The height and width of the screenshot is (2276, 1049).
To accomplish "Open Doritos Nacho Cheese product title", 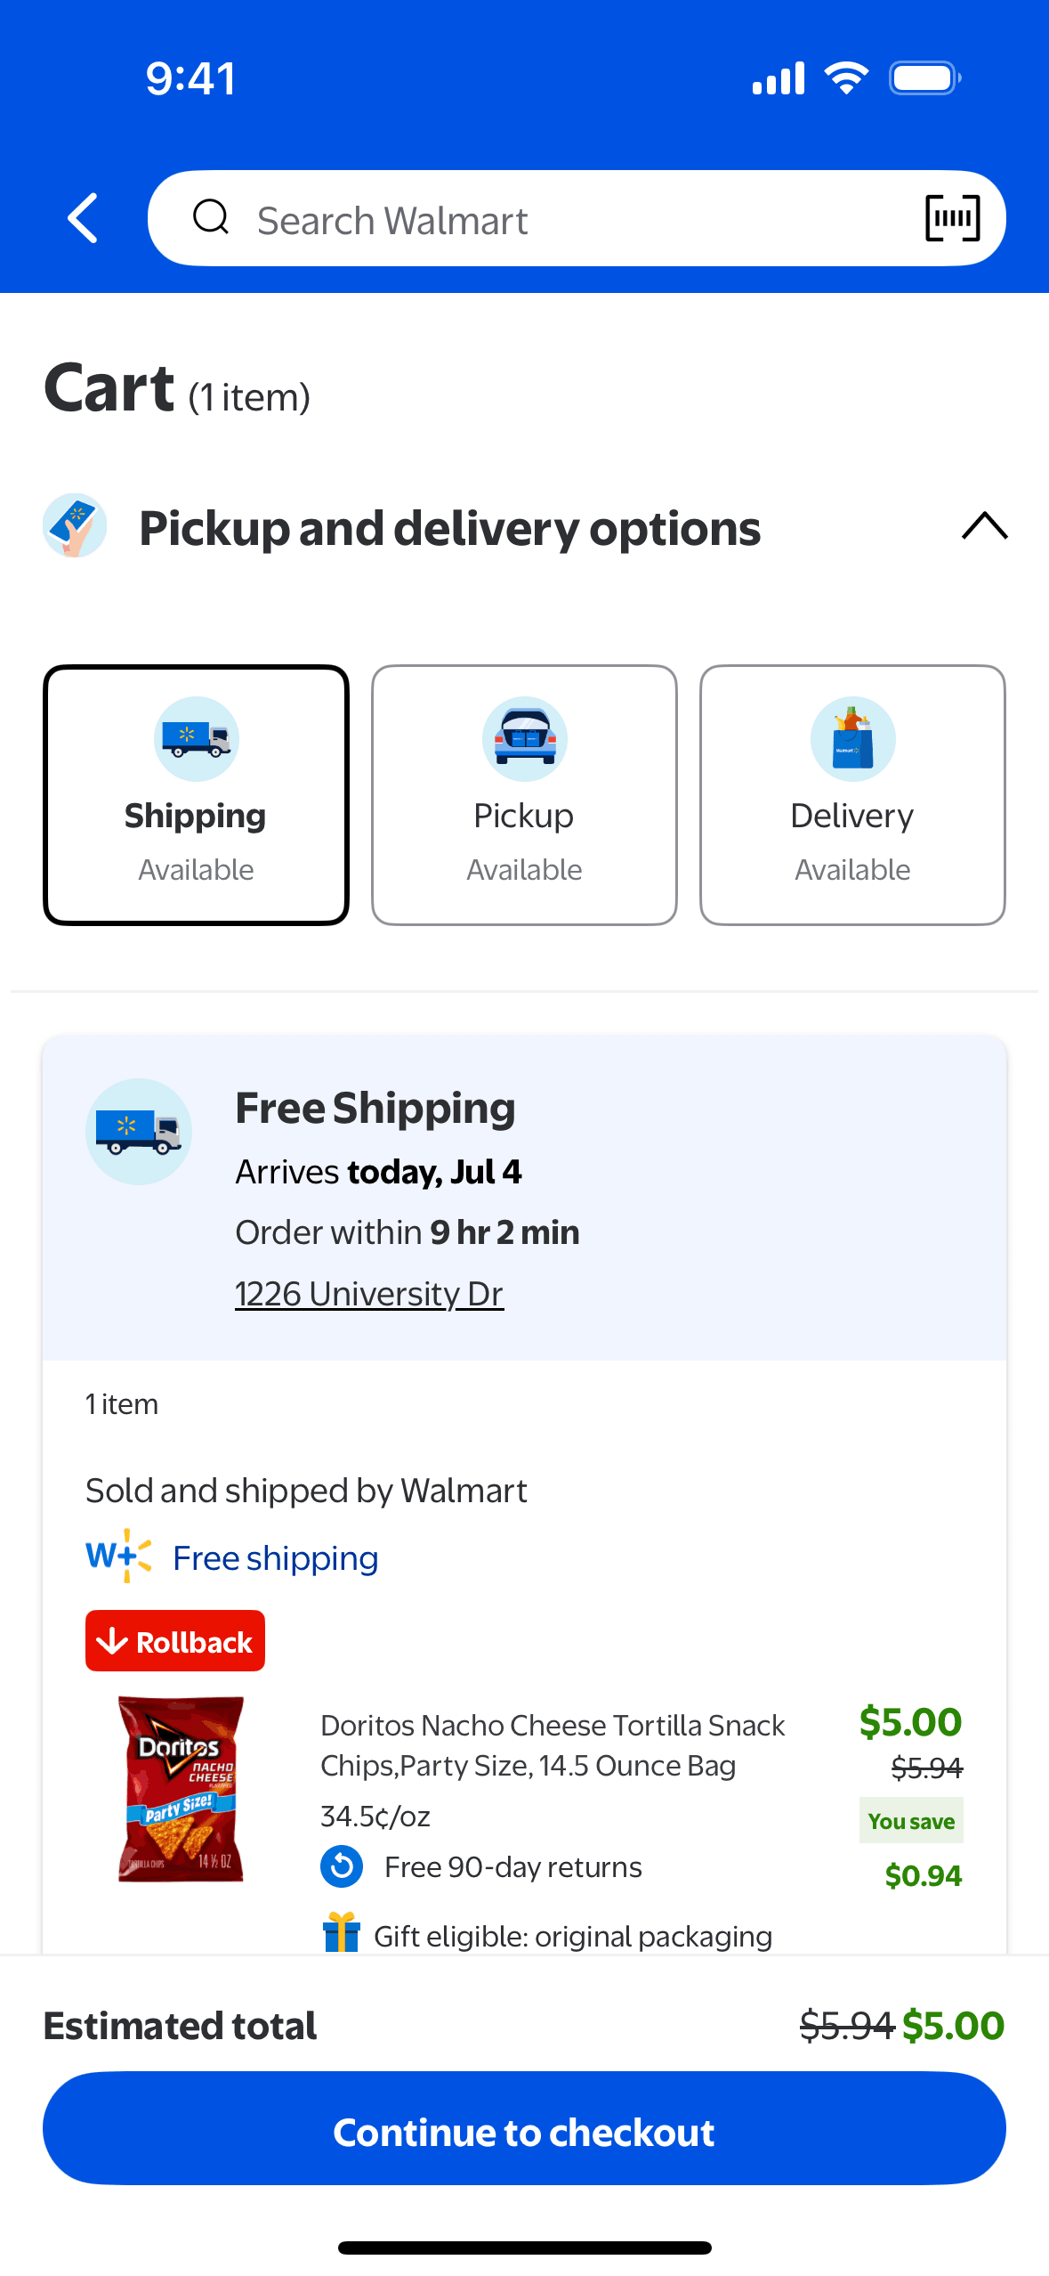I will pos(553,1745).
